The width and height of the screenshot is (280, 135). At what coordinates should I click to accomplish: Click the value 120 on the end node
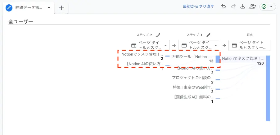pyautogui.click(x=260, y=63)
